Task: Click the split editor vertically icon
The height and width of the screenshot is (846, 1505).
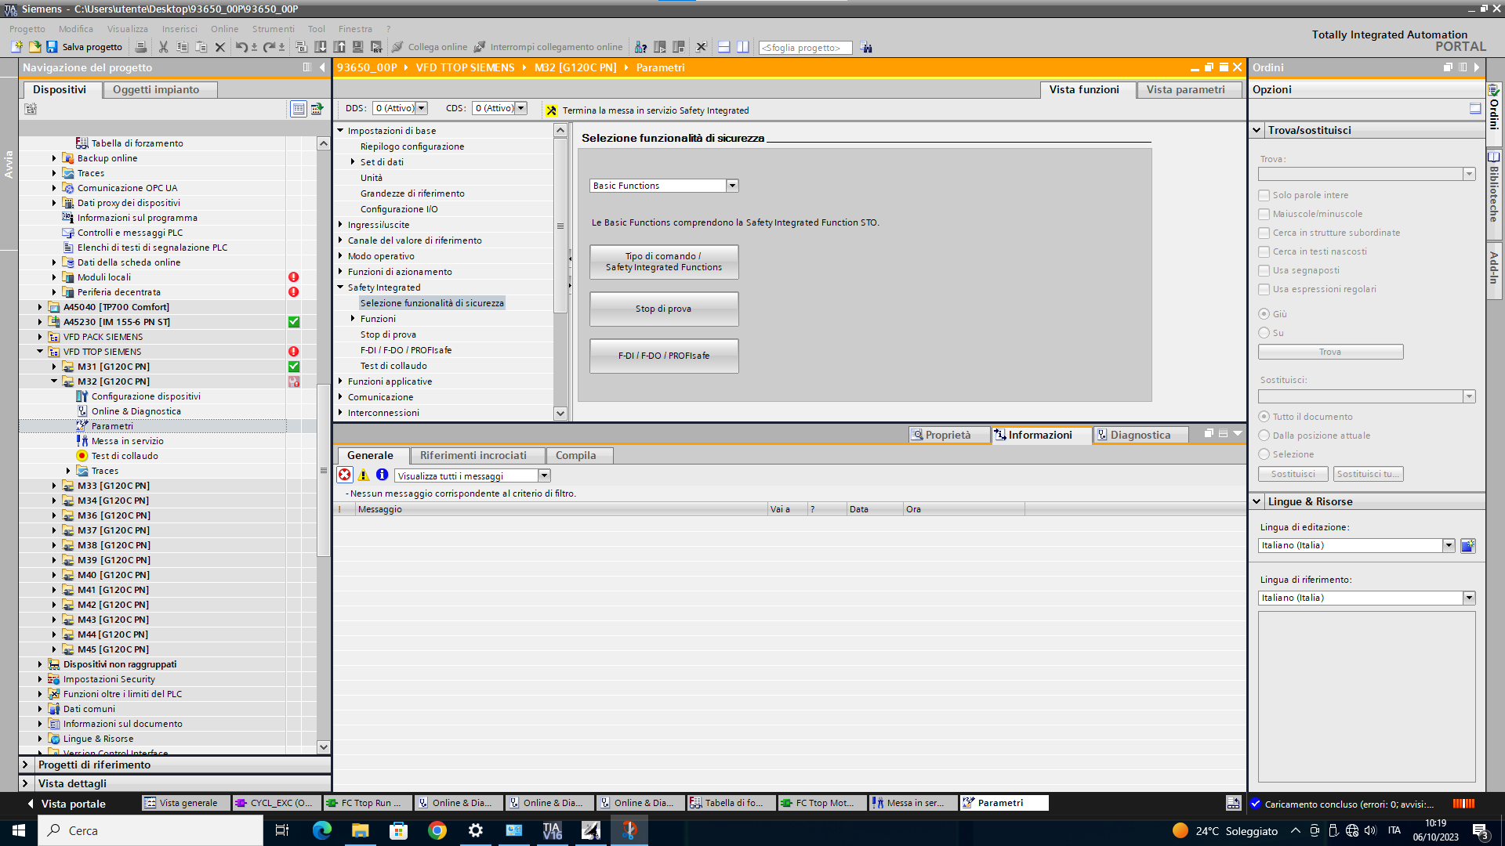Action: (742, 47)
